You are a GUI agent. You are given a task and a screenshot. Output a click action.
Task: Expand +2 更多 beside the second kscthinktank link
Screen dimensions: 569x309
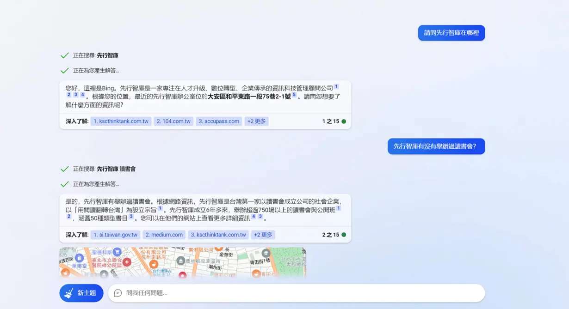click(x=263, y=235)
